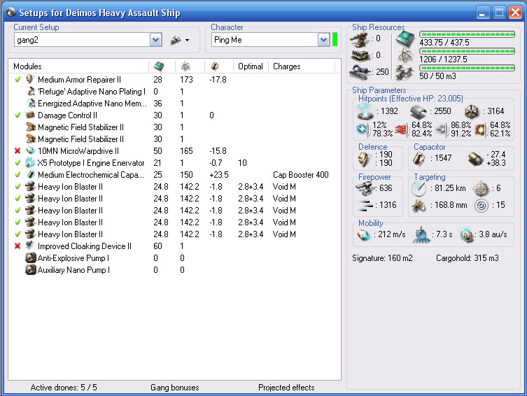Click the CPU usage progress bar
This screenshot has height=396, width=527.
(467, 34)
